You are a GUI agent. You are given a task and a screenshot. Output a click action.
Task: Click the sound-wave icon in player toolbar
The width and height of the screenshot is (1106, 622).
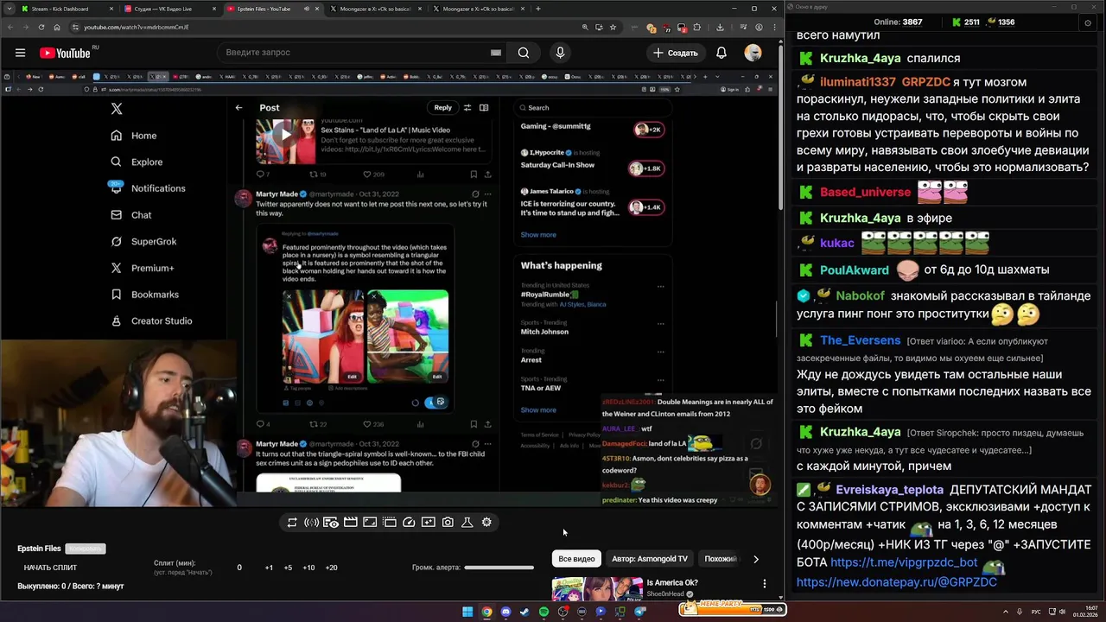pos(311,523)
